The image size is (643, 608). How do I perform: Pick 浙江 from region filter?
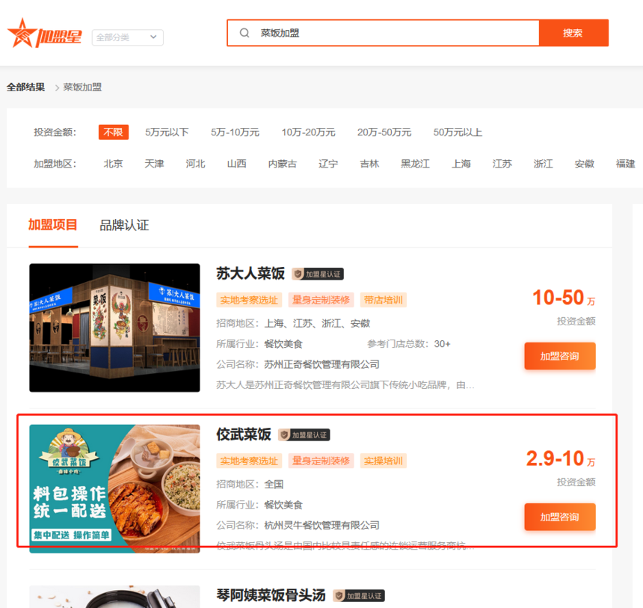pyautogui.click(x=544, y=164)
